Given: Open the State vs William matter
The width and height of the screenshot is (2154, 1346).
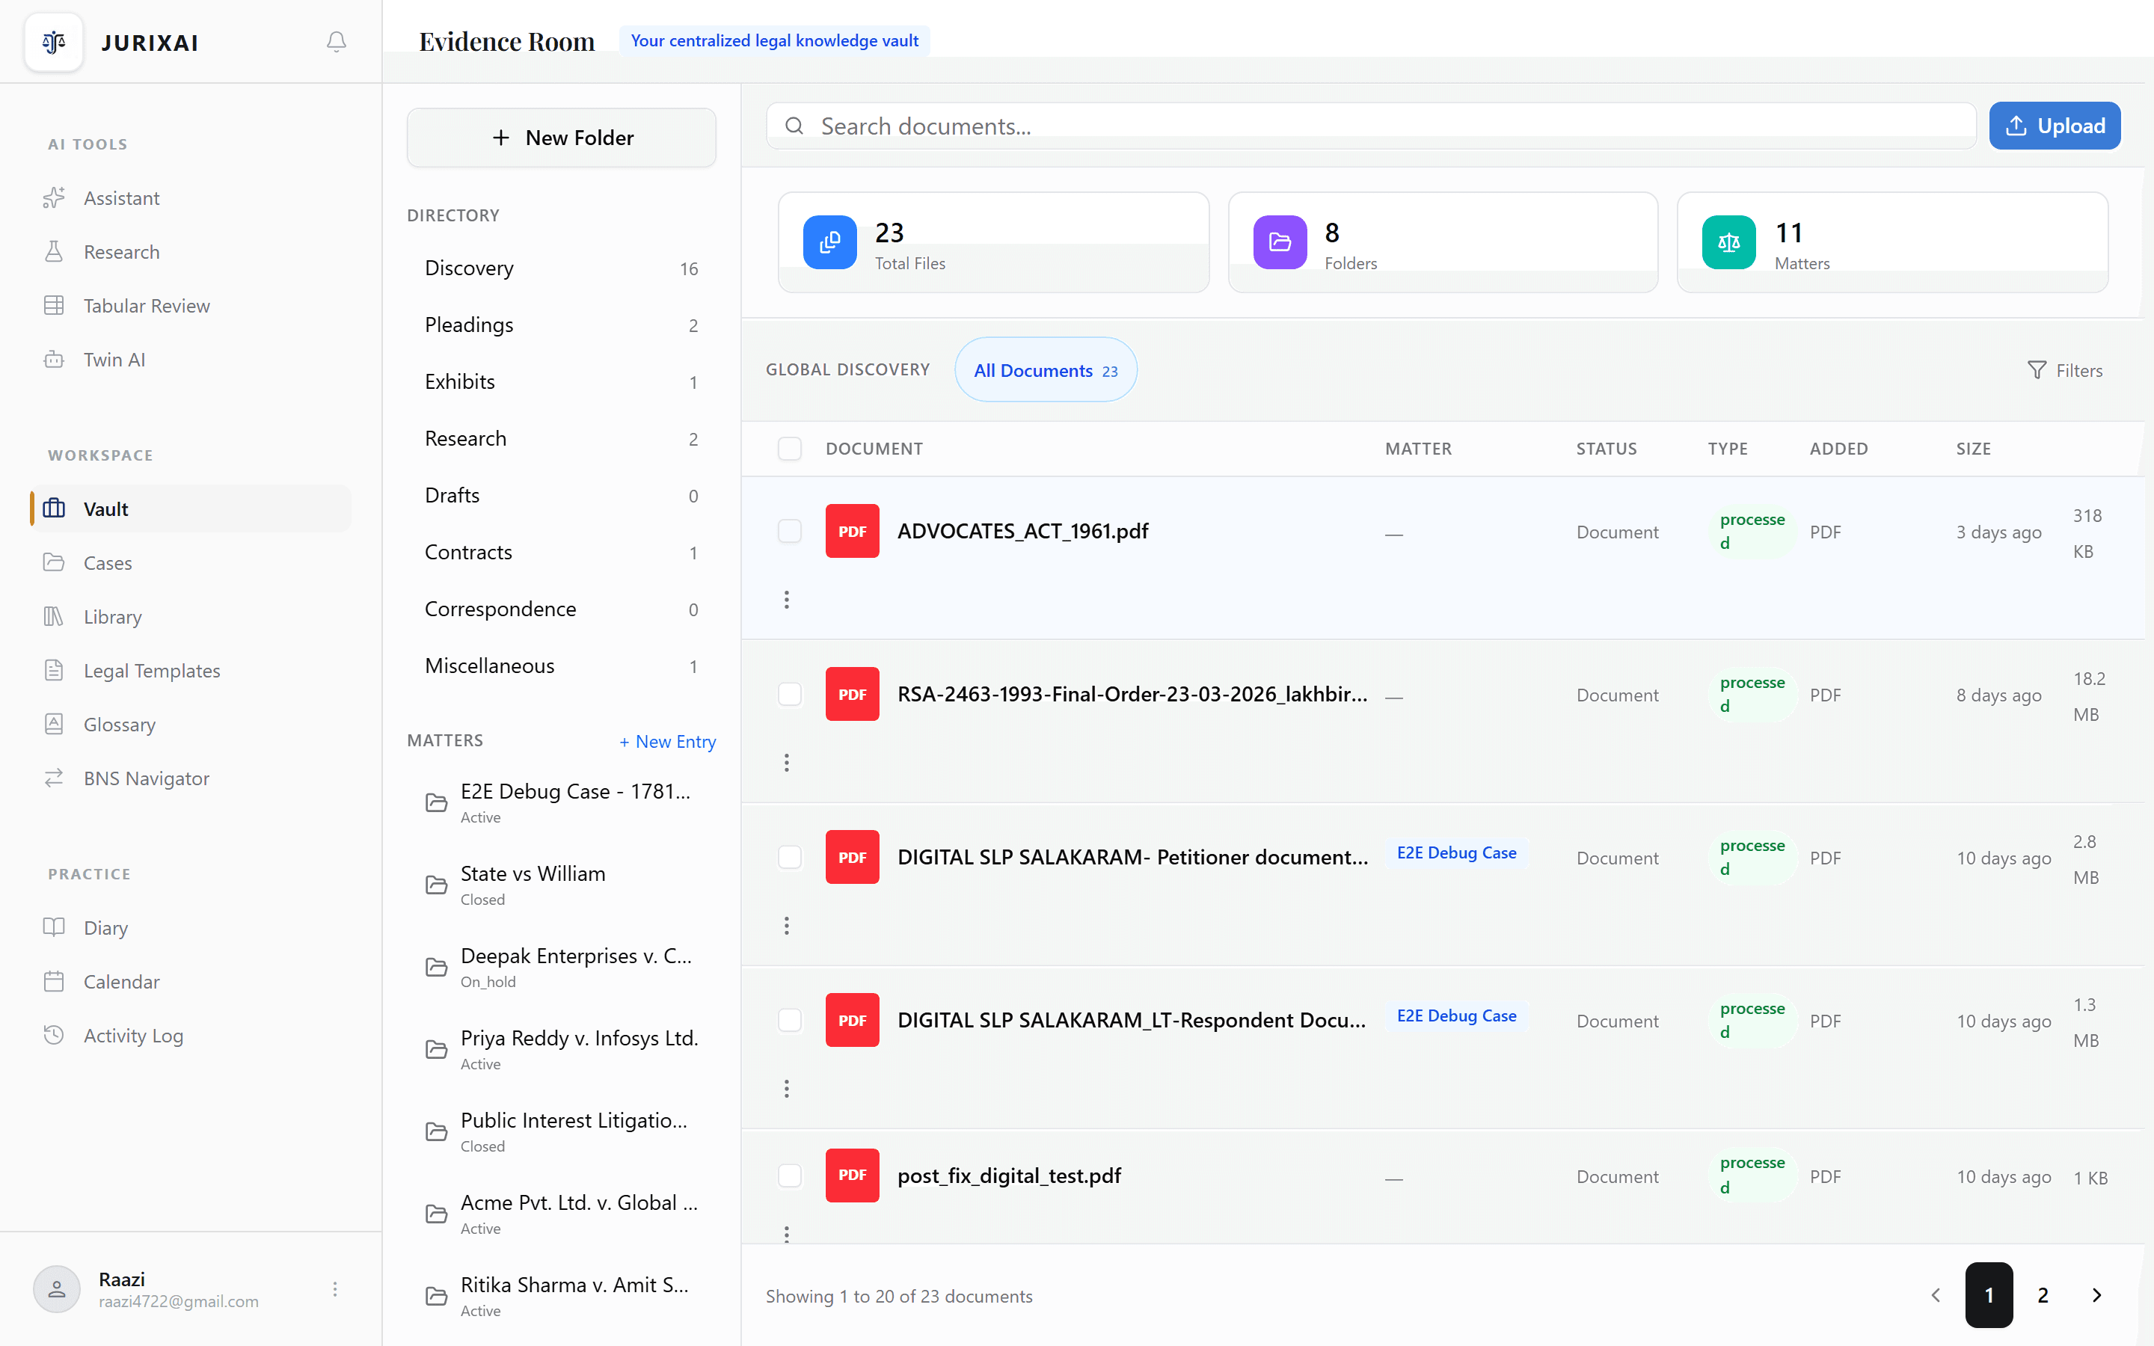Looking at the screenshot, I should [x=562, y=885].
